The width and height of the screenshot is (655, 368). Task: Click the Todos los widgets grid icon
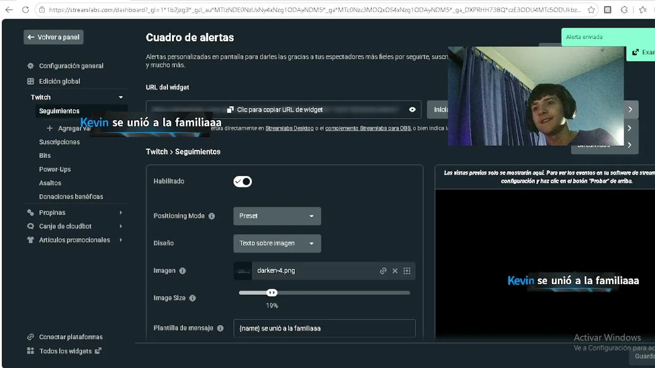[x=30, y=351]
